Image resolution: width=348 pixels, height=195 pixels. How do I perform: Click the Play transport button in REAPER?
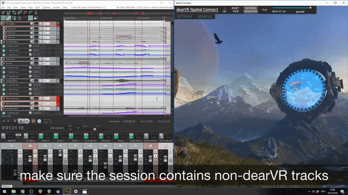(x=21, y=121)
